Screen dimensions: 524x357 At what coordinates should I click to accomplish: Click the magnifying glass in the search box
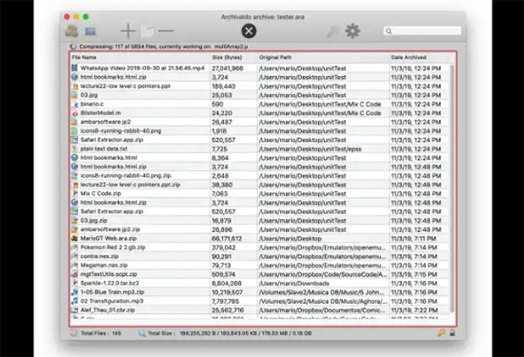389,31
